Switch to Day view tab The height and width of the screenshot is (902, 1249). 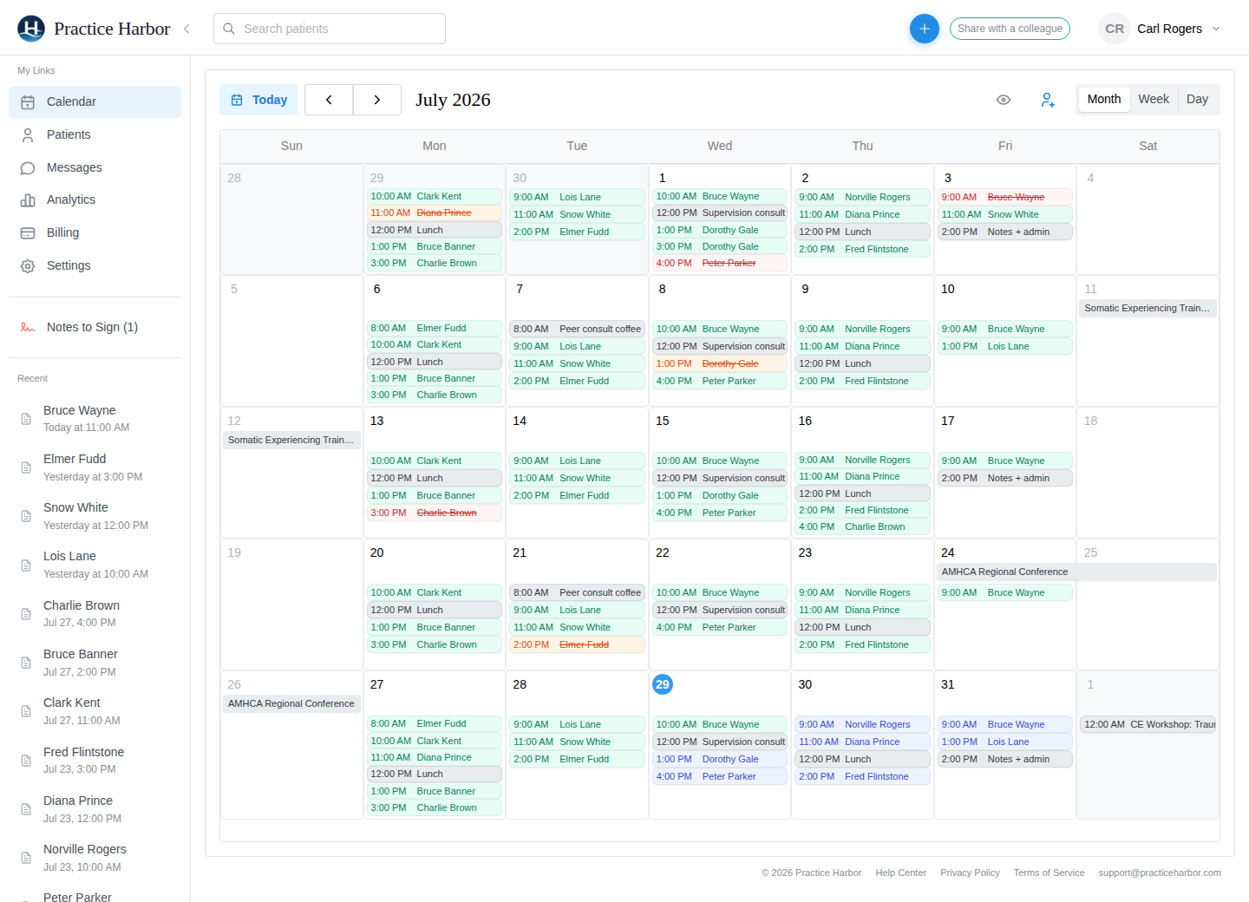click(1197, 100)
